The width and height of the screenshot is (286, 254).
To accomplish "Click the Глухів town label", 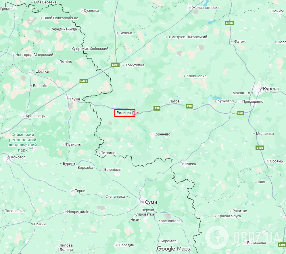I will [x=75, y=99].
